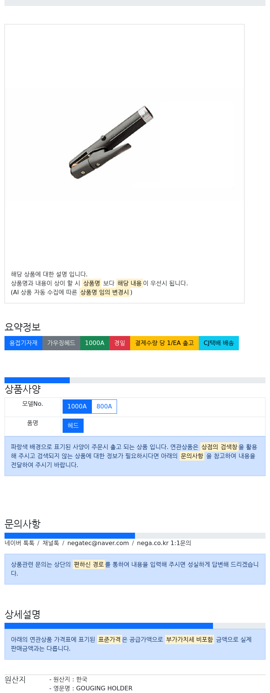Click the 상세설명 blue progress bar

click(109, 626)
